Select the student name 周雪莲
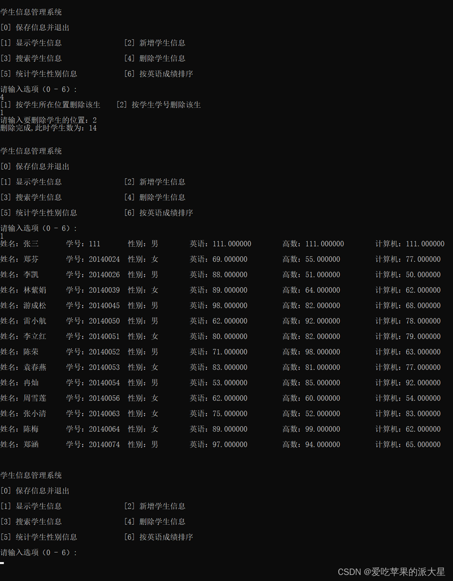This screenshot has height=581, width=453. click(35, 398)
